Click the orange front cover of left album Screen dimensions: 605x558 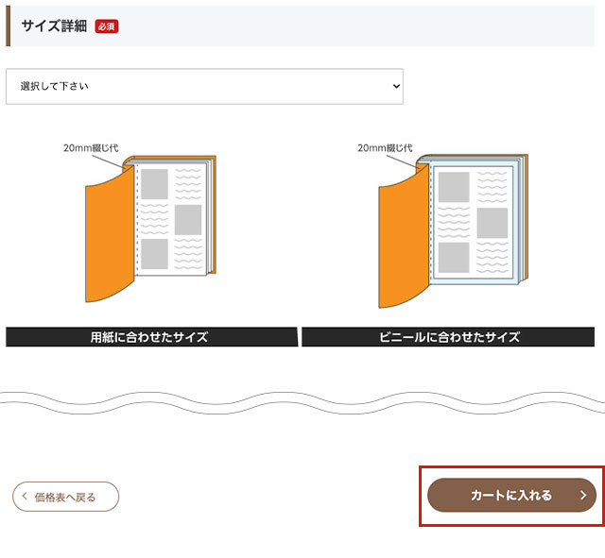(x=106, y=236)
